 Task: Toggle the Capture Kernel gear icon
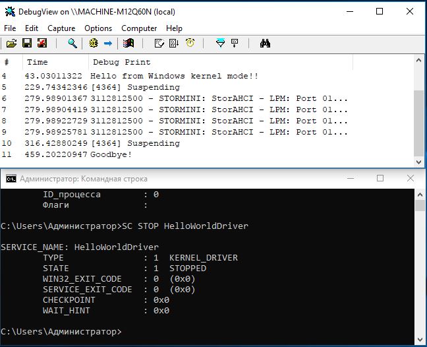pyautogui.click(x=94, y=43)
